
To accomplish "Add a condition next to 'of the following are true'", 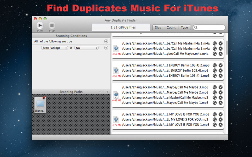I will 106,41.
